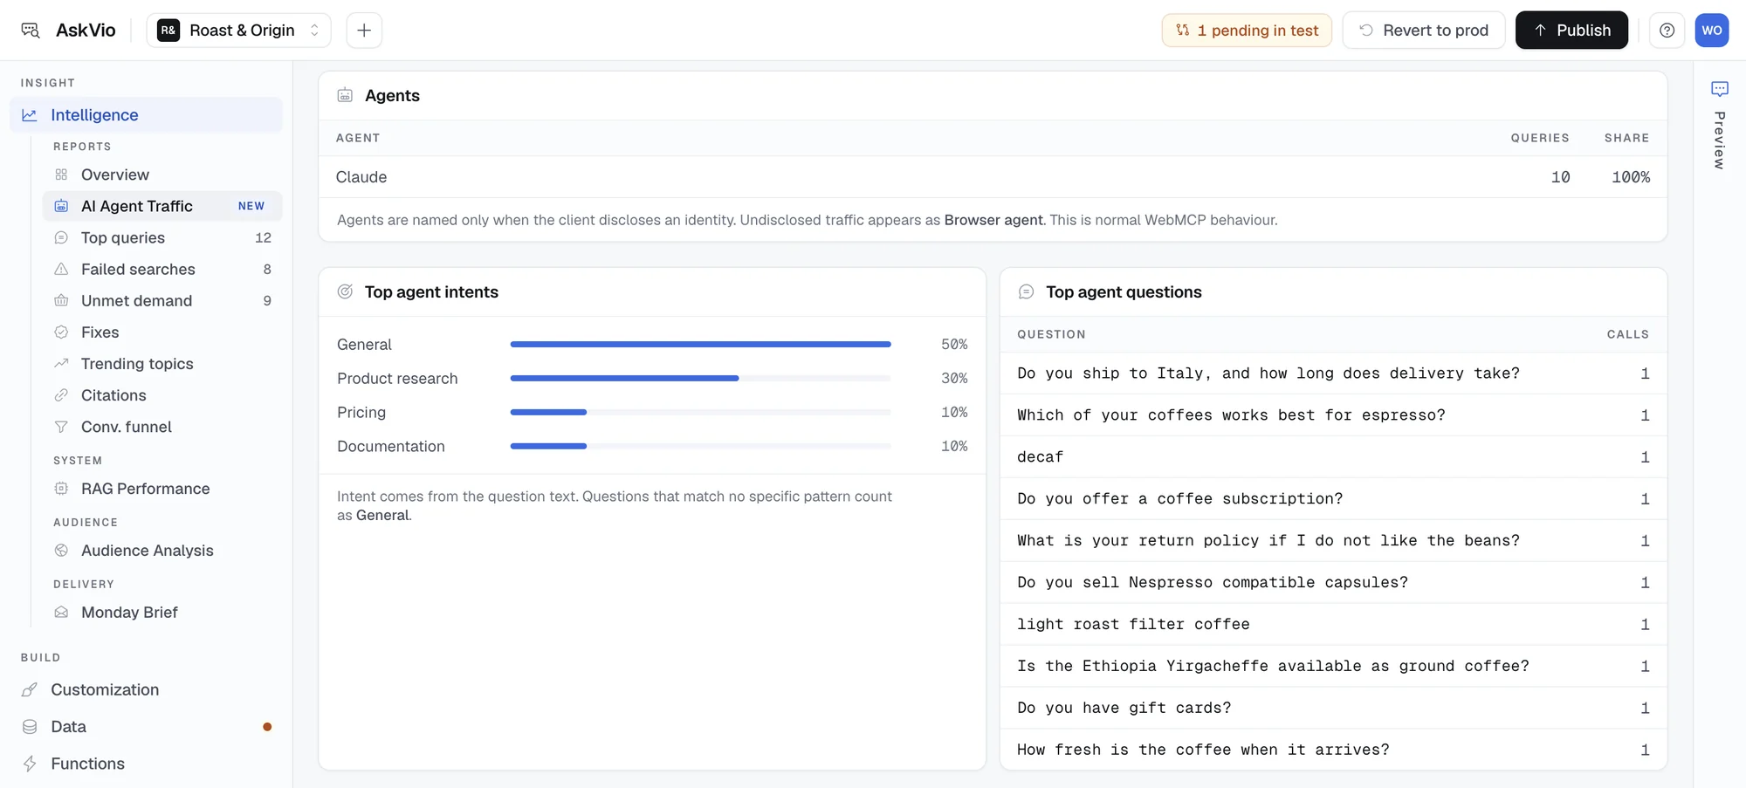
Task: Select the 'decaf' question row
Action: point(1333,457)
